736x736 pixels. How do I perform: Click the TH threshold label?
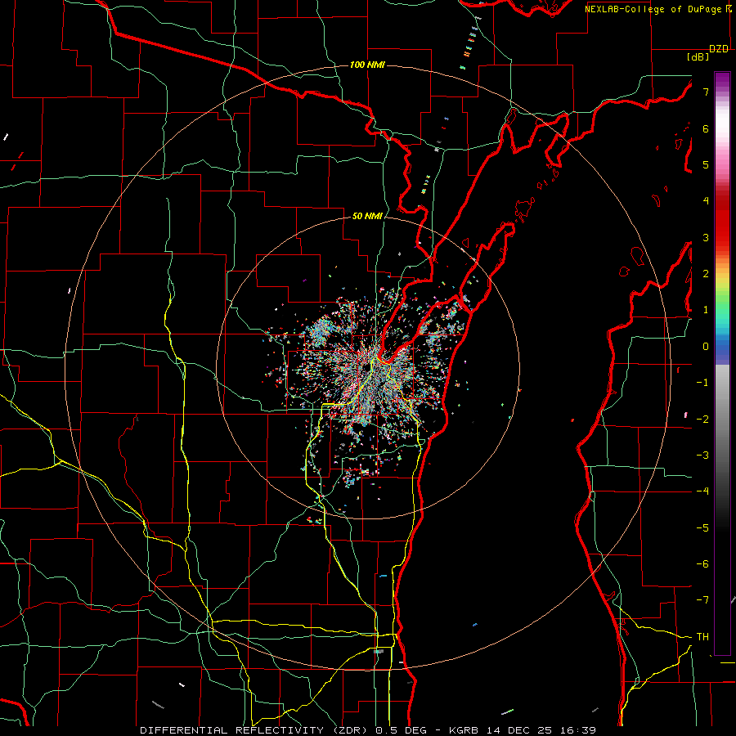tap(702, 637)
